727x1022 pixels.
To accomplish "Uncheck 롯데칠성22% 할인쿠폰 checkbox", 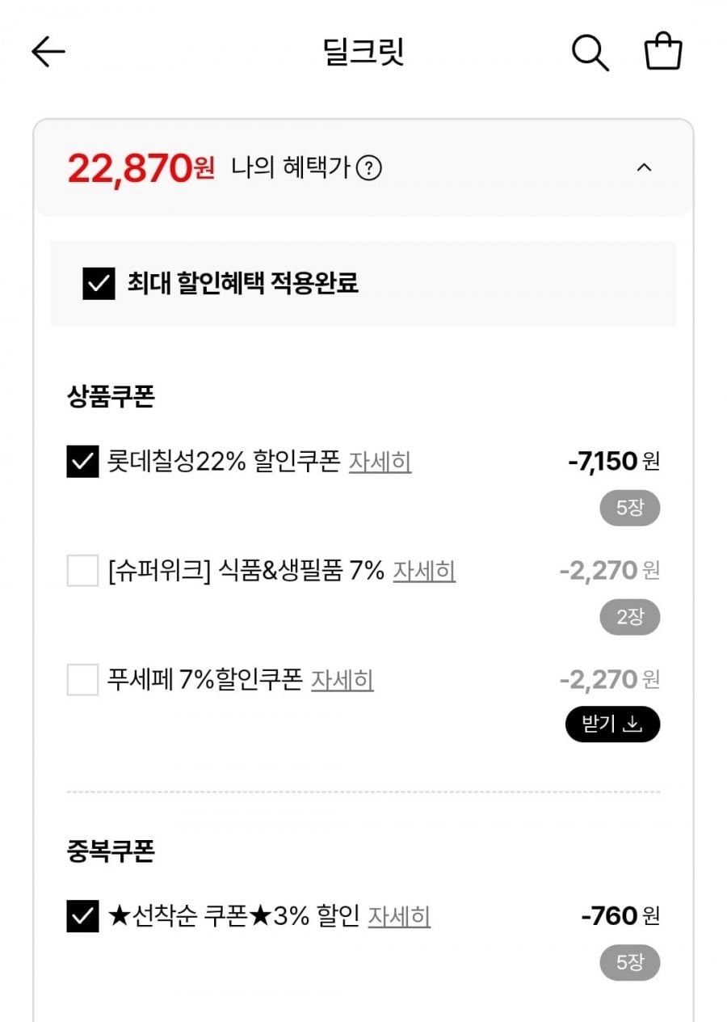I will [82, 462].
